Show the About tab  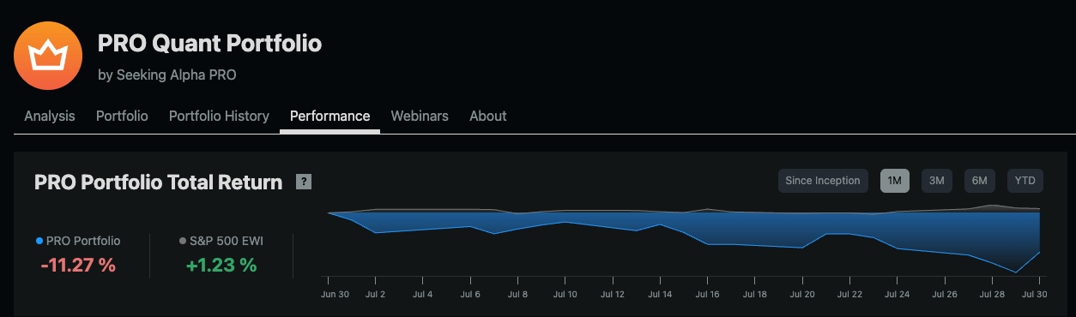click(x=488, y=116)
